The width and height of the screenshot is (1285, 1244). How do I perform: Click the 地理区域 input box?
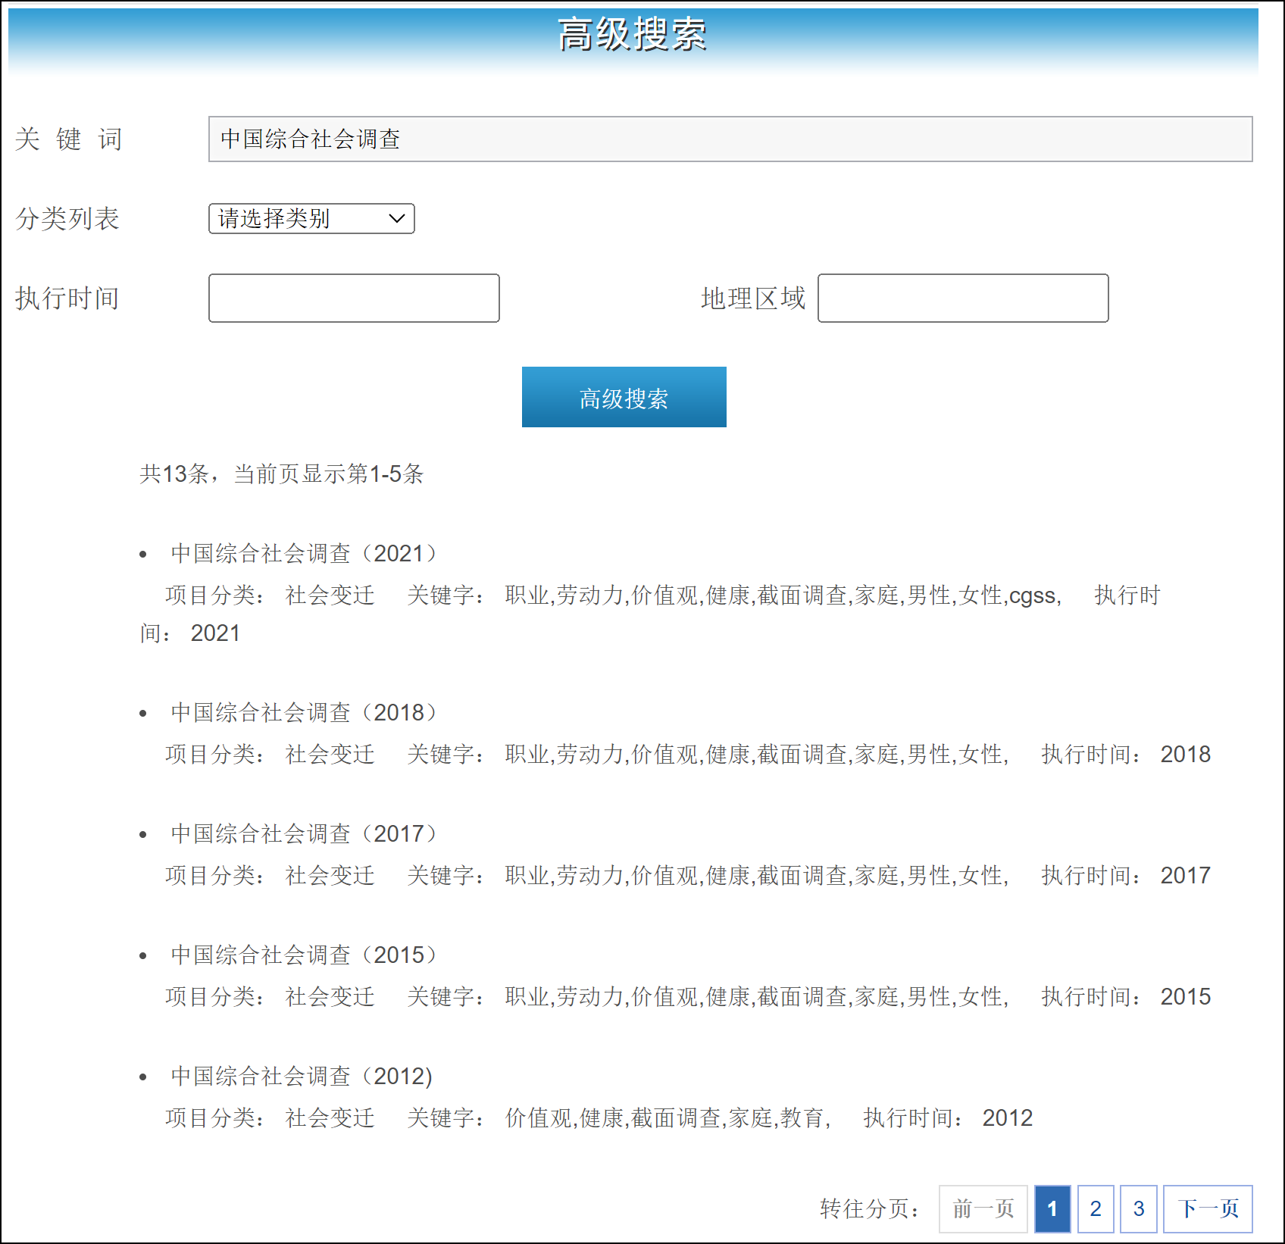[x=962, y=298]
